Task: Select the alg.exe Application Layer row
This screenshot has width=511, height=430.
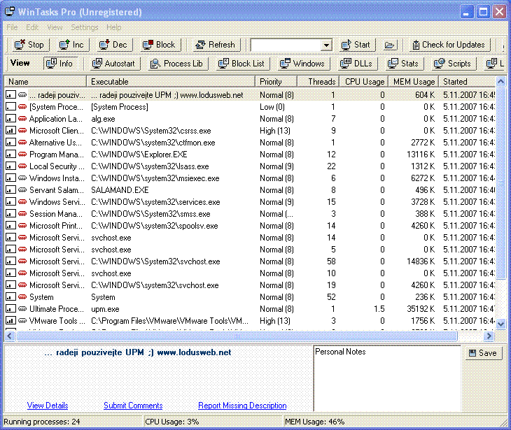Action: 250,119
